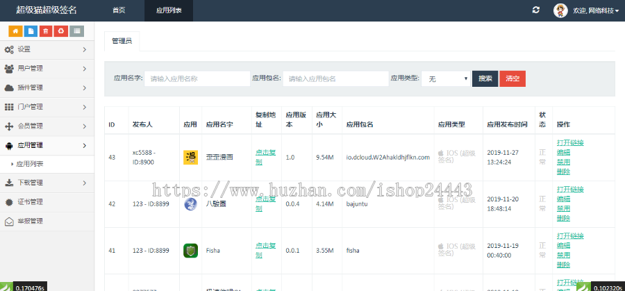Screen dimensions: 625x291
Task: Click the red trash can icon button
Action: (x=46, y=31)
